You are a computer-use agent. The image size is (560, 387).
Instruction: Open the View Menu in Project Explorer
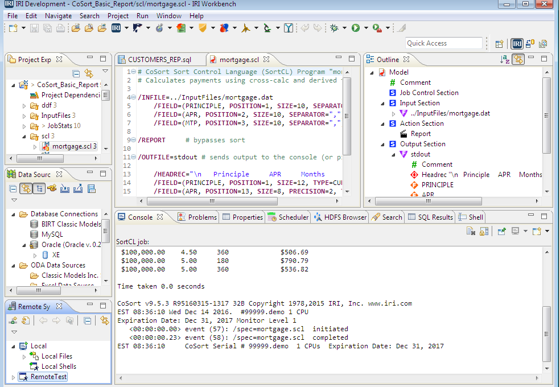pos(105,71)
